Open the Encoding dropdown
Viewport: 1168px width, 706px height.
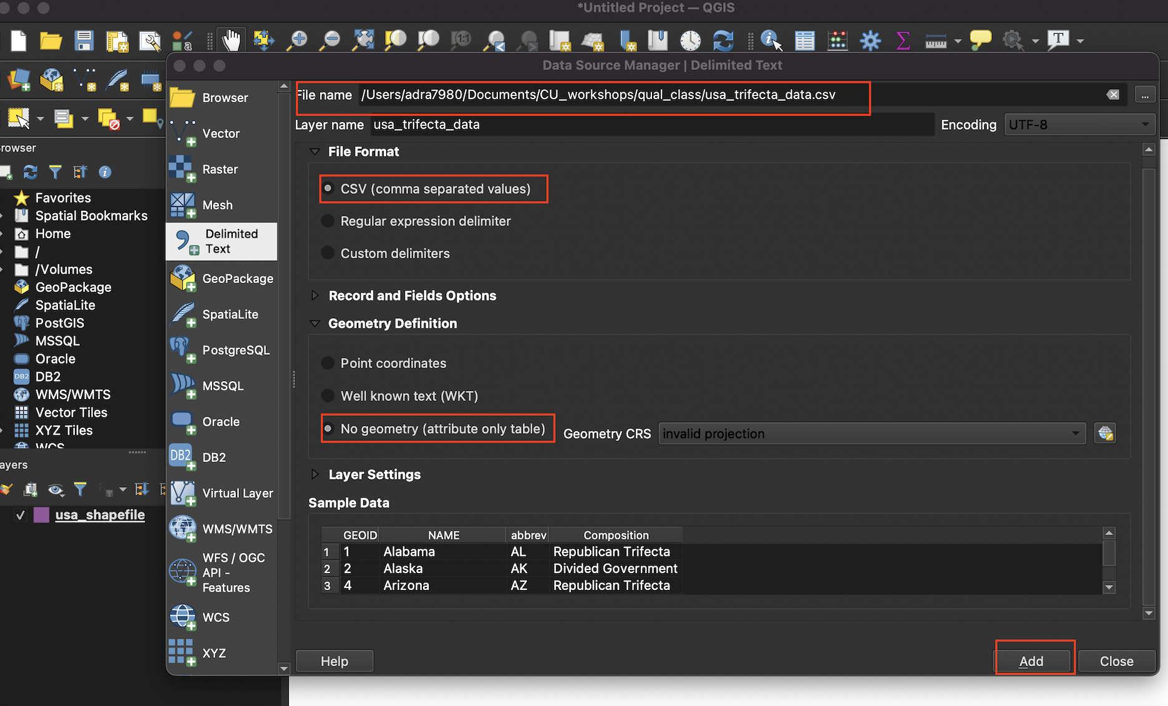[x=1079, y=124]
